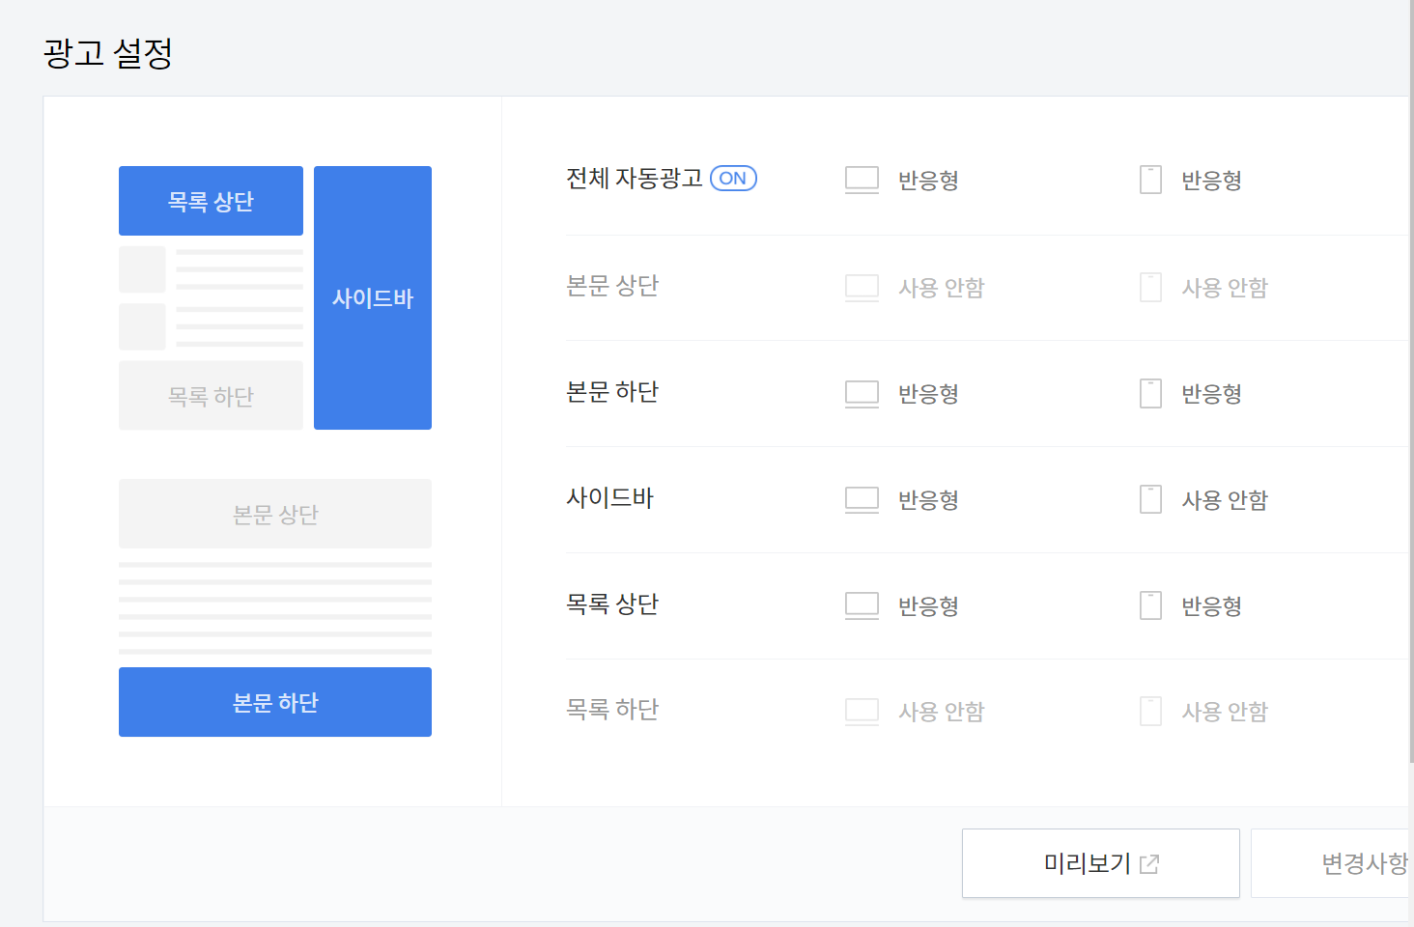Click the 광고 설정 page heading
Viewport: 1414px width, 927px height.
click(108, 53)
